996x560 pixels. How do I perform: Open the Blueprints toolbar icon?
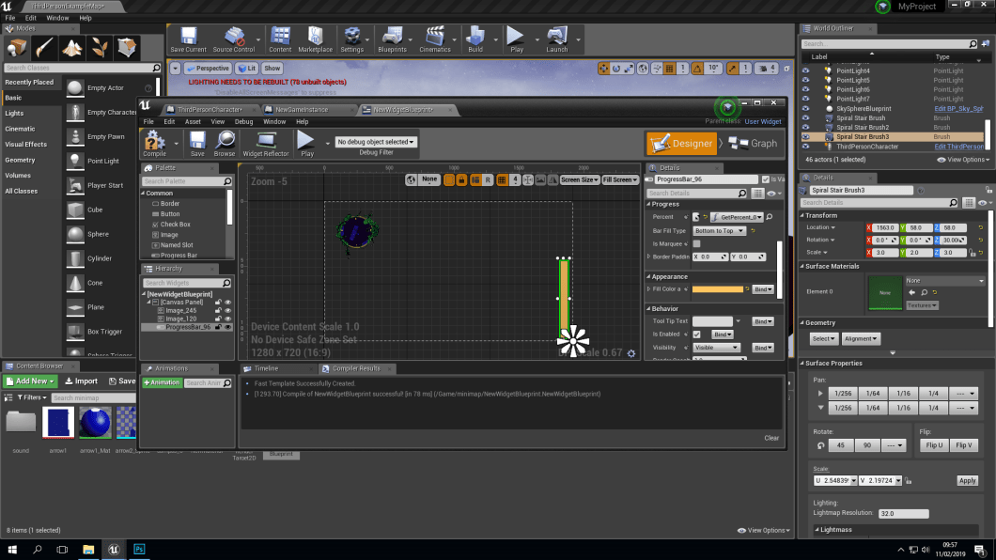coord(392,39)
